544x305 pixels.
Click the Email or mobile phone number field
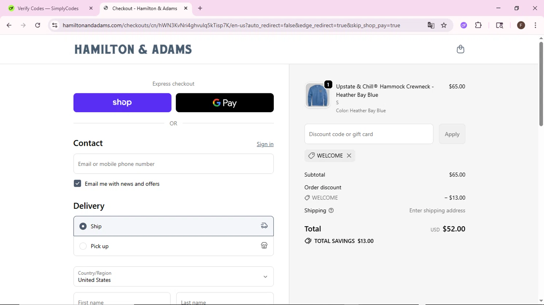(173, 164)
